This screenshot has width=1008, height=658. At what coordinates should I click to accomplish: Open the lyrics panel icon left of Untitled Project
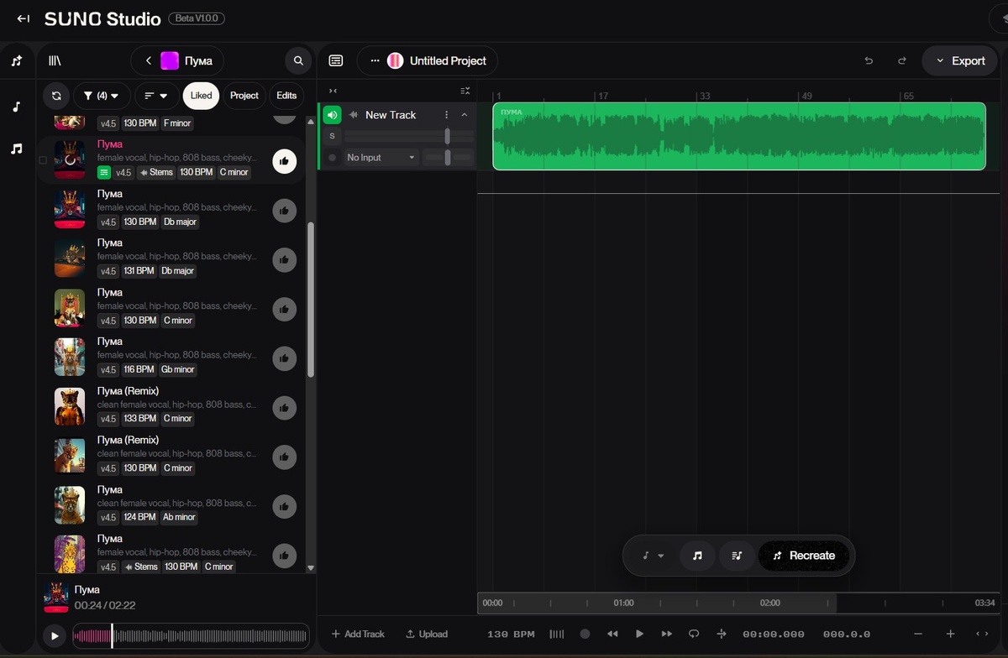336,61
